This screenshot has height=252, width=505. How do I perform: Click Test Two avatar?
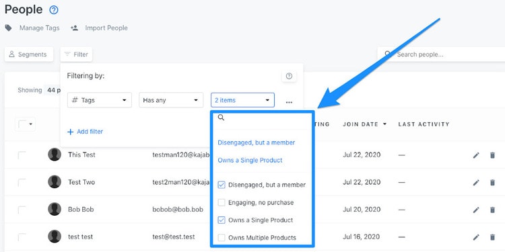(x=55, y=182)
